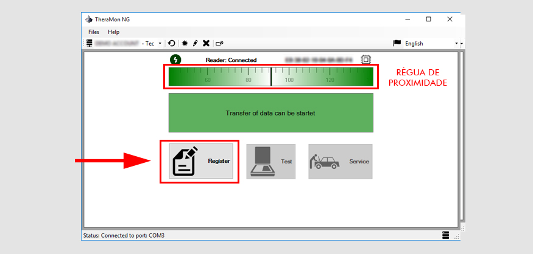Viewport: 533px width, 254px height.
Task: Open the English language dropdown
Action: click(456, 43)
